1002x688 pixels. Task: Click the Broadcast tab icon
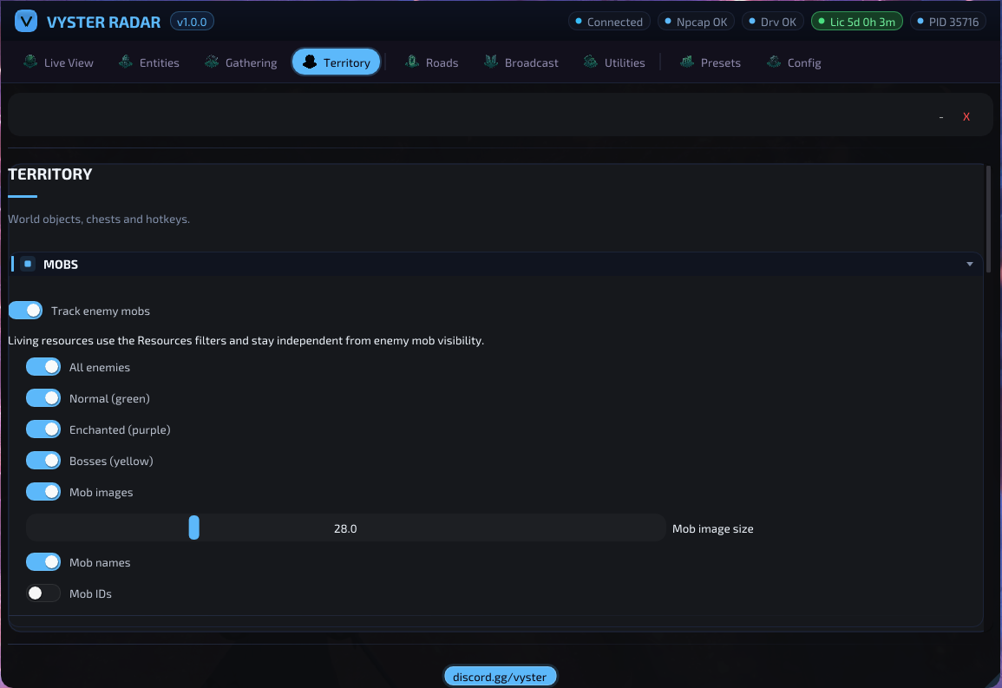click(x=491, y=62)
